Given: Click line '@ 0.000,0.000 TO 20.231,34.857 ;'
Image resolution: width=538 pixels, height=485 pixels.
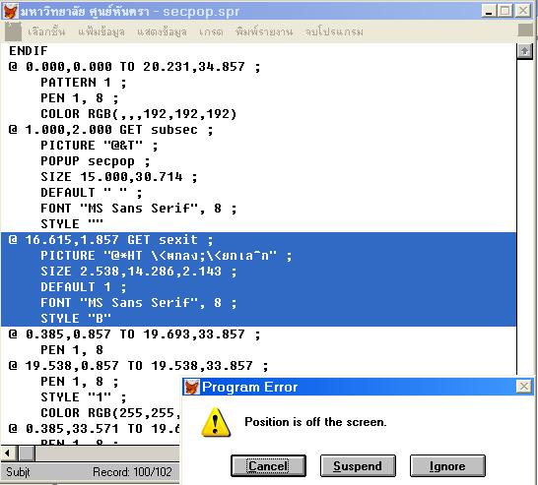Looking at the screenshot, I should tap(134, 67).
